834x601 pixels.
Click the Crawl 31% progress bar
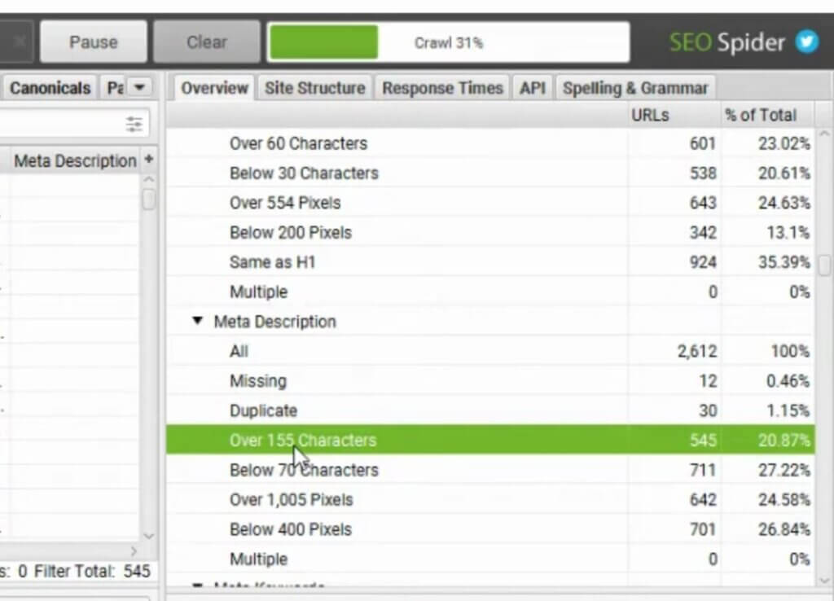(x=449, y=42)
